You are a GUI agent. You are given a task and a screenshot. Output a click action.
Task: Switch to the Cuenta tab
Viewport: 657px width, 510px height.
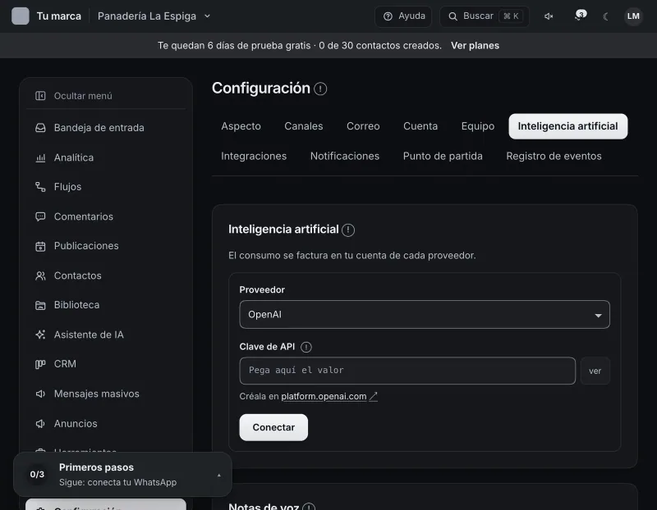420,126
